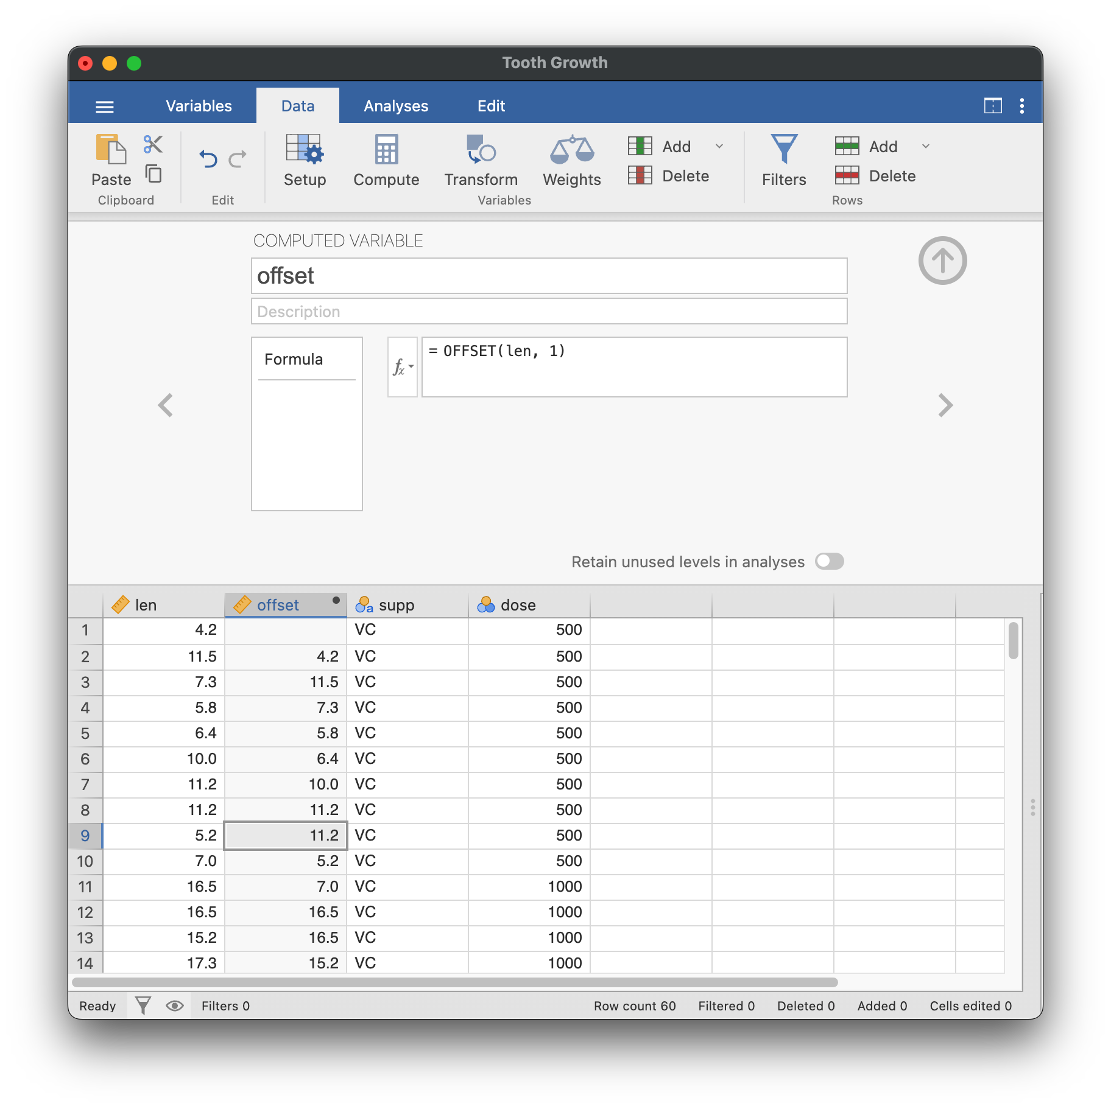The height and width of the screenshot is (1109, 1111).
Task: Toggle the status bar filter funnel
Action: (x=143, y=1006)
